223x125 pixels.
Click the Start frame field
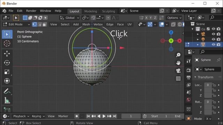[x=159, y=116]
